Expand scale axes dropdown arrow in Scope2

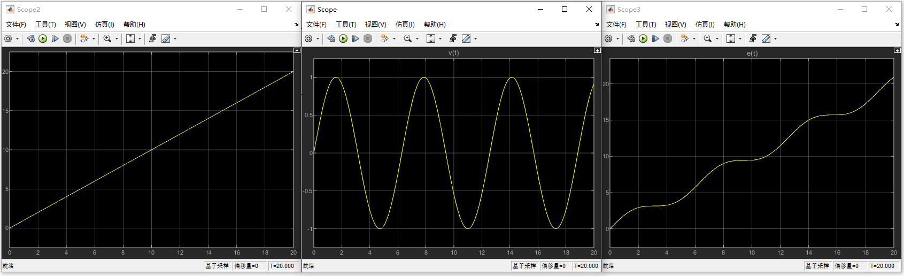[x=140, y=39]
